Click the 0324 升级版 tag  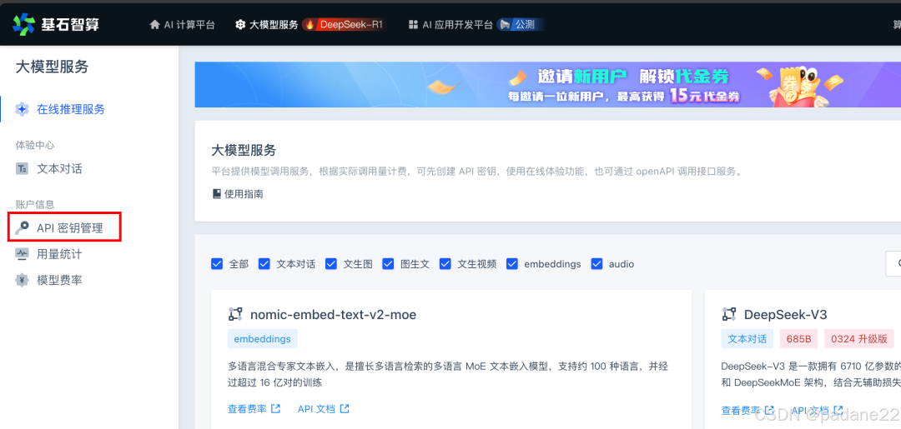(859, 339)
